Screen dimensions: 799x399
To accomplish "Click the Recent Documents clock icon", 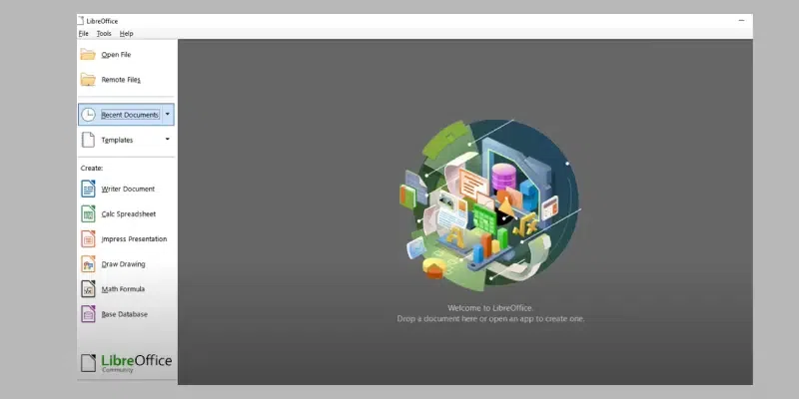I will (x=88, y=115).
